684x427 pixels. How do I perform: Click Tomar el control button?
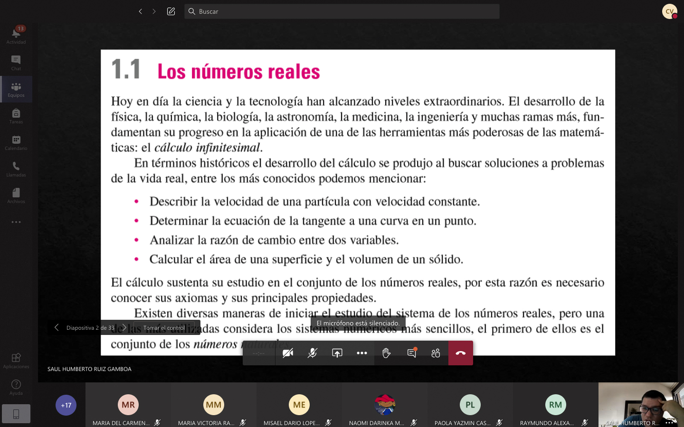[x=164, y=328]
